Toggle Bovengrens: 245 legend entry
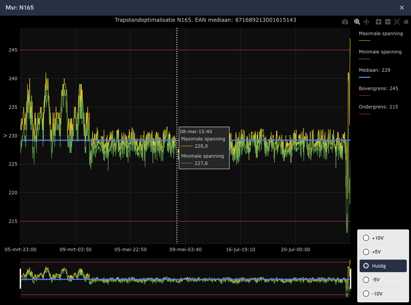This screenshot has width=411, height=305. tap(378, 89)
